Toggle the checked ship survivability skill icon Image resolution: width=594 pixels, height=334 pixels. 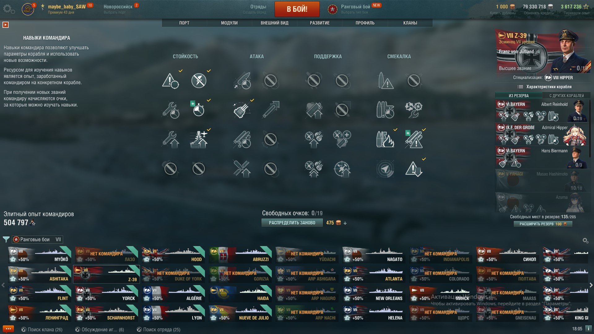[198, 139]
